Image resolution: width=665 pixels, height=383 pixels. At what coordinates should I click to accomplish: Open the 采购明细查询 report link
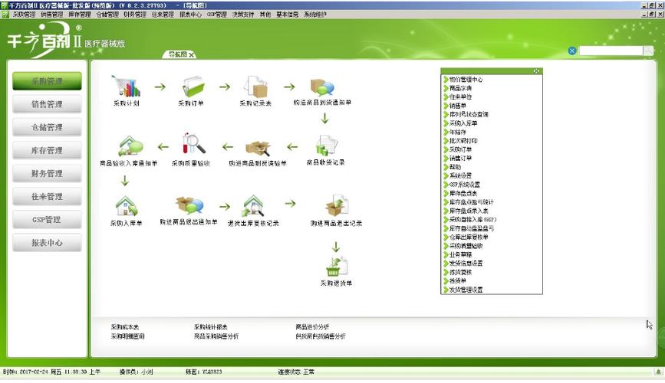[x=127, y=336]
